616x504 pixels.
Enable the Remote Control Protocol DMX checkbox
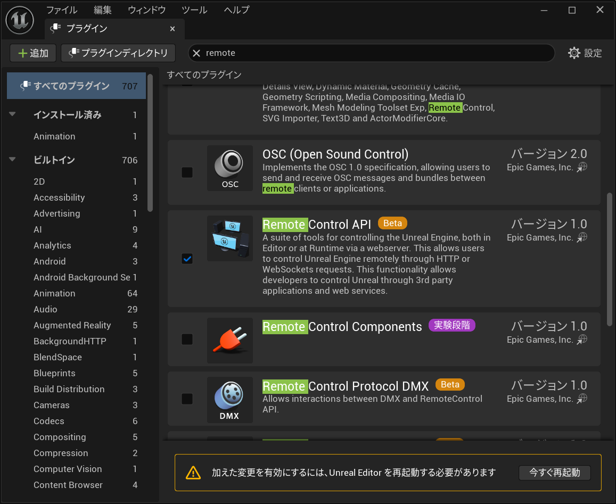(187, 399)
